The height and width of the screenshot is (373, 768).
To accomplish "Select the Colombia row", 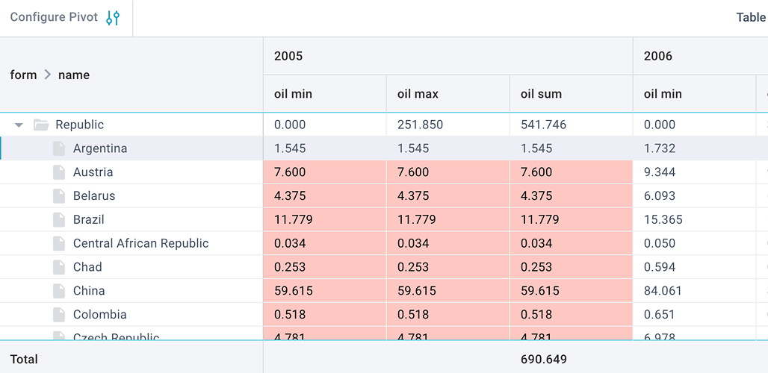I will pos(99,315).
